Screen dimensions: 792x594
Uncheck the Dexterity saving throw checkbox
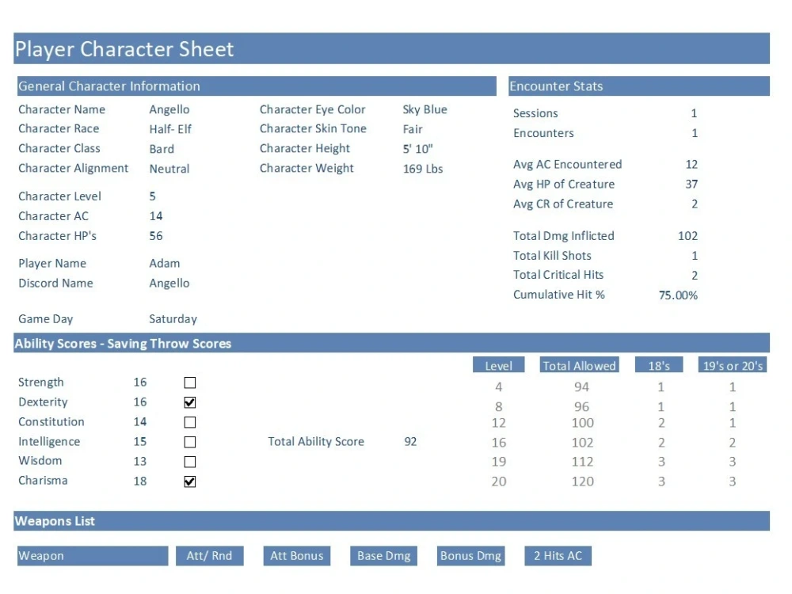point(190,402)
